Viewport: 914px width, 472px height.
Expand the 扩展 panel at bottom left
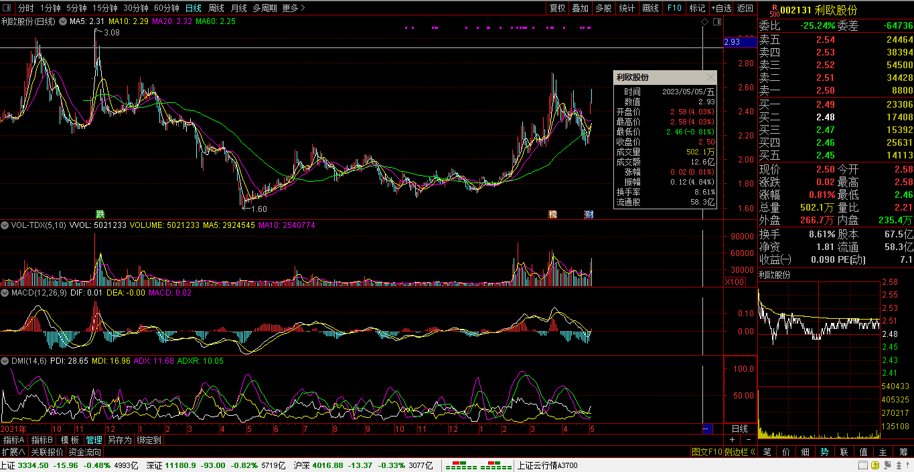click(x=14, y=452)
